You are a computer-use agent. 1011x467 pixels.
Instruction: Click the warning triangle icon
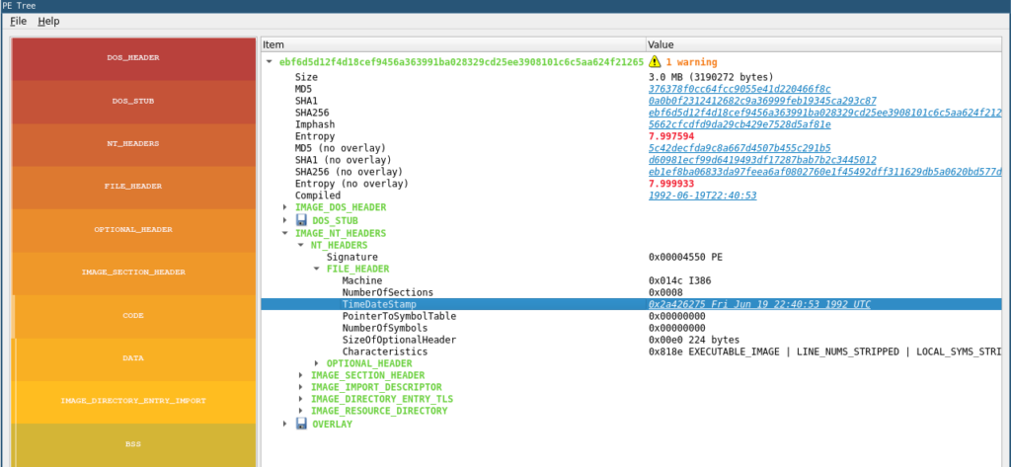coord(656,62)
